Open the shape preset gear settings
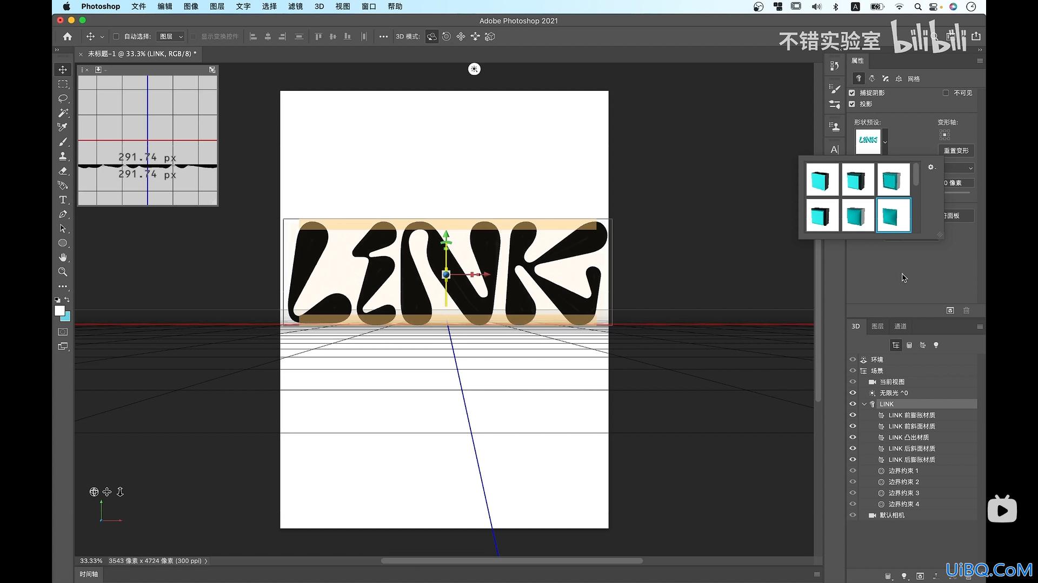Screen dimensions: 1038x583 pos(931,167)
